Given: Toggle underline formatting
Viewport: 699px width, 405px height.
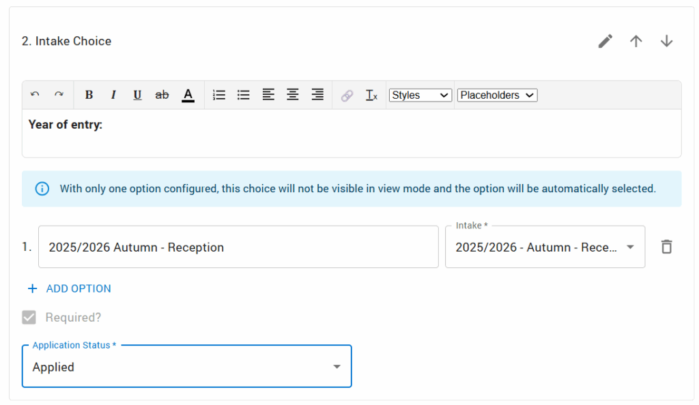Looking at the screenshot, I should click(137, 95).
